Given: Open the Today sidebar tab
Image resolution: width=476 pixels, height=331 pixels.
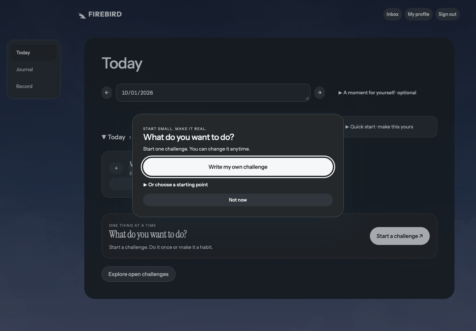Looking at the screenshot, I should (x=34, y=53).
